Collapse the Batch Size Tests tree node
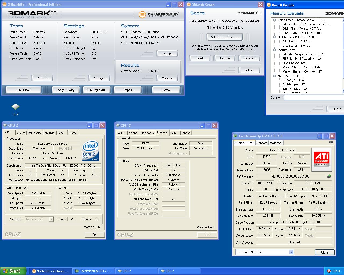The height and width of the screenshot is (275, 344). 274,76
